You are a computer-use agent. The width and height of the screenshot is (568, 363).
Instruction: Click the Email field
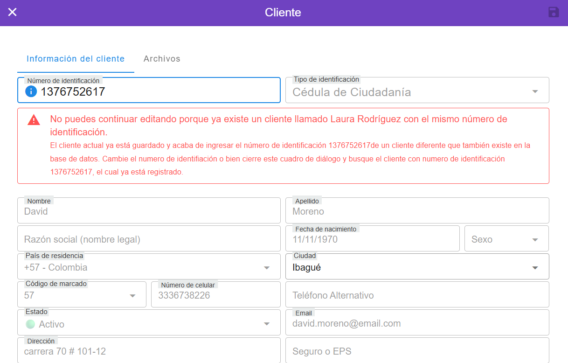point(417,323)
